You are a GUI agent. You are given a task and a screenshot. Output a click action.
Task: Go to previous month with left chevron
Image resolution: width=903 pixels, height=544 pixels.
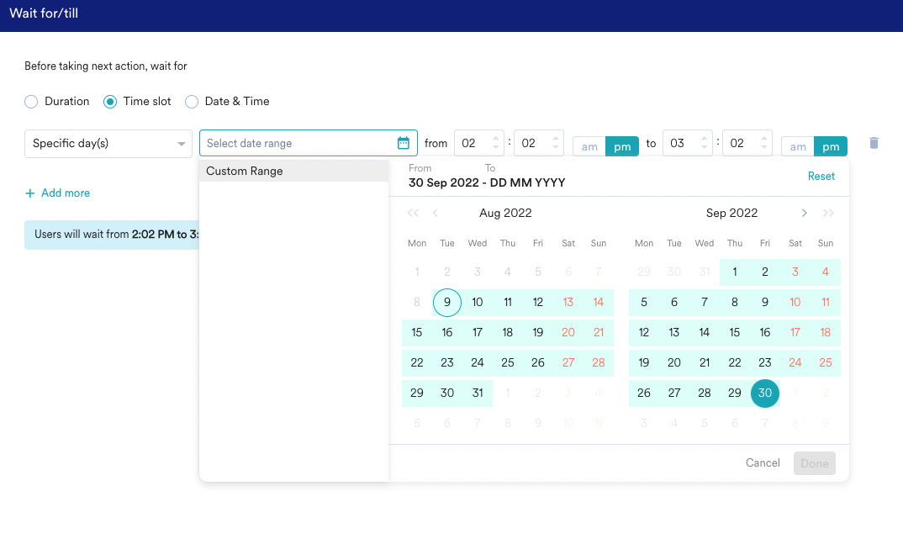tap(436, 214)
